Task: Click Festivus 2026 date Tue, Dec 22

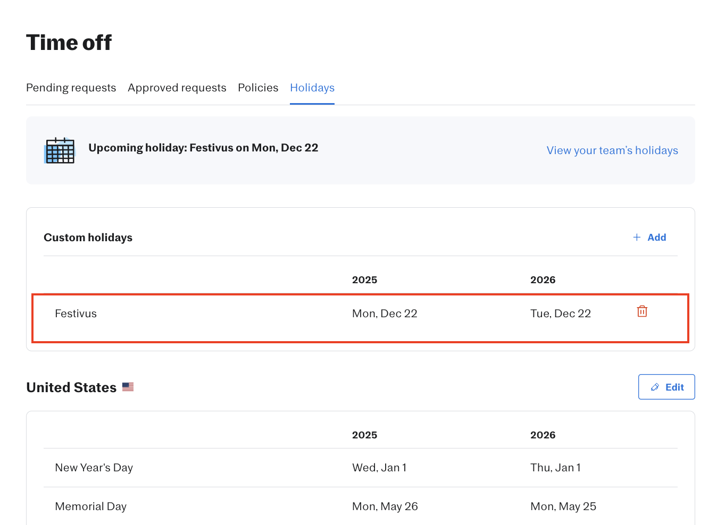Action: (561, 314)
